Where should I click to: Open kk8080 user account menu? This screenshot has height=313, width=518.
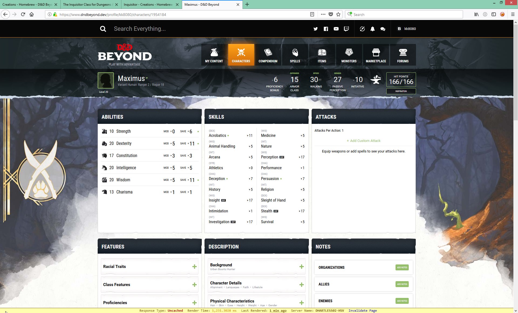click(x=407, y=29)
